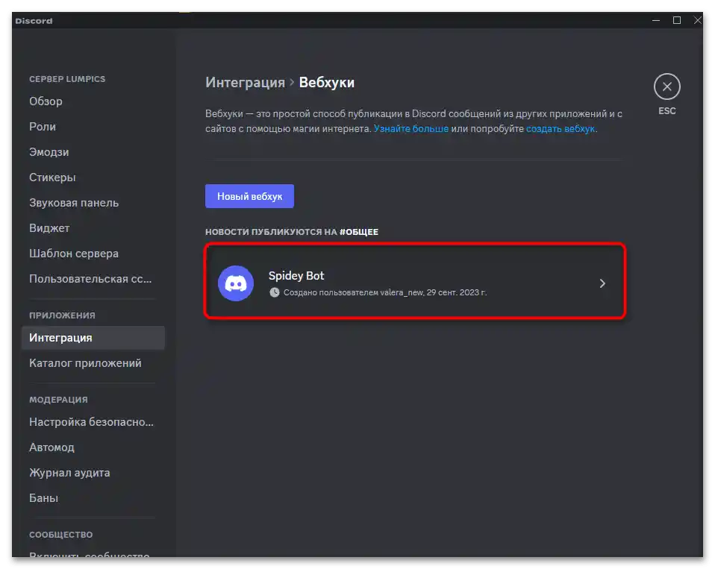This screenshot has height=569, width=715.
Task: Open Звуковая панель settings
Action: pyautogui.click(x=74, y=203)
